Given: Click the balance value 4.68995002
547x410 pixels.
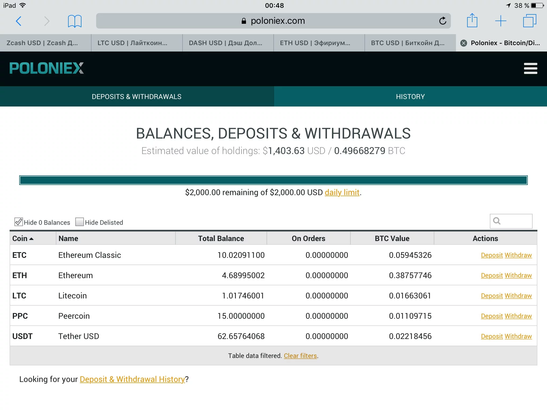Looking at the screenshot, I should tap(243, 275).
